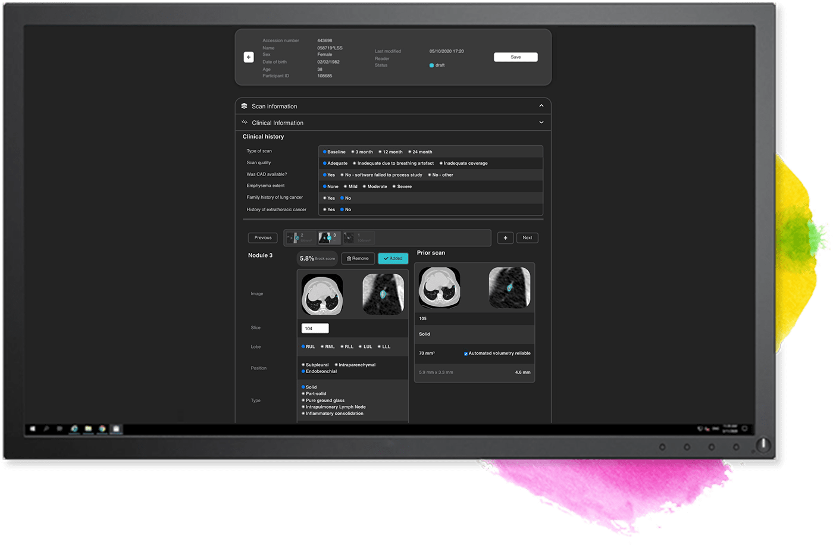Click the checkmark on the Added button

[x=386, y=258]
